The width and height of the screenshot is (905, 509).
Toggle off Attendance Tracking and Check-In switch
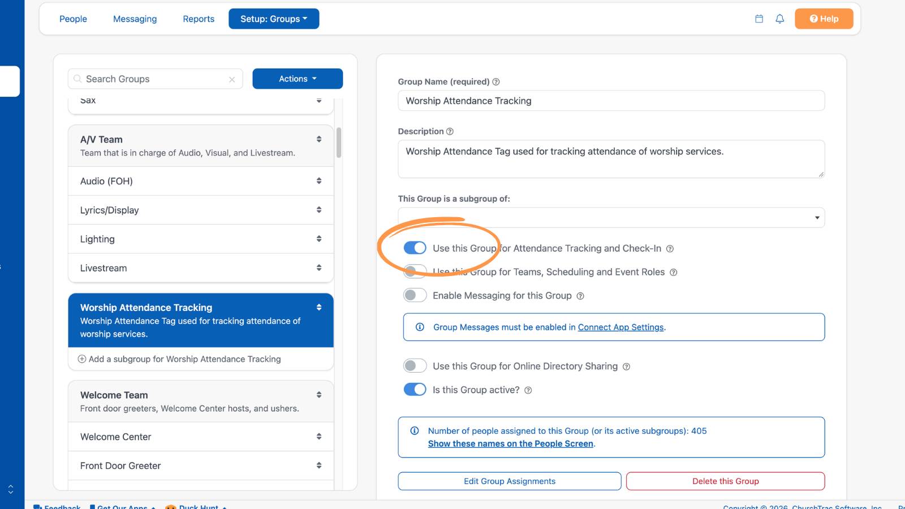click(415, 248)
